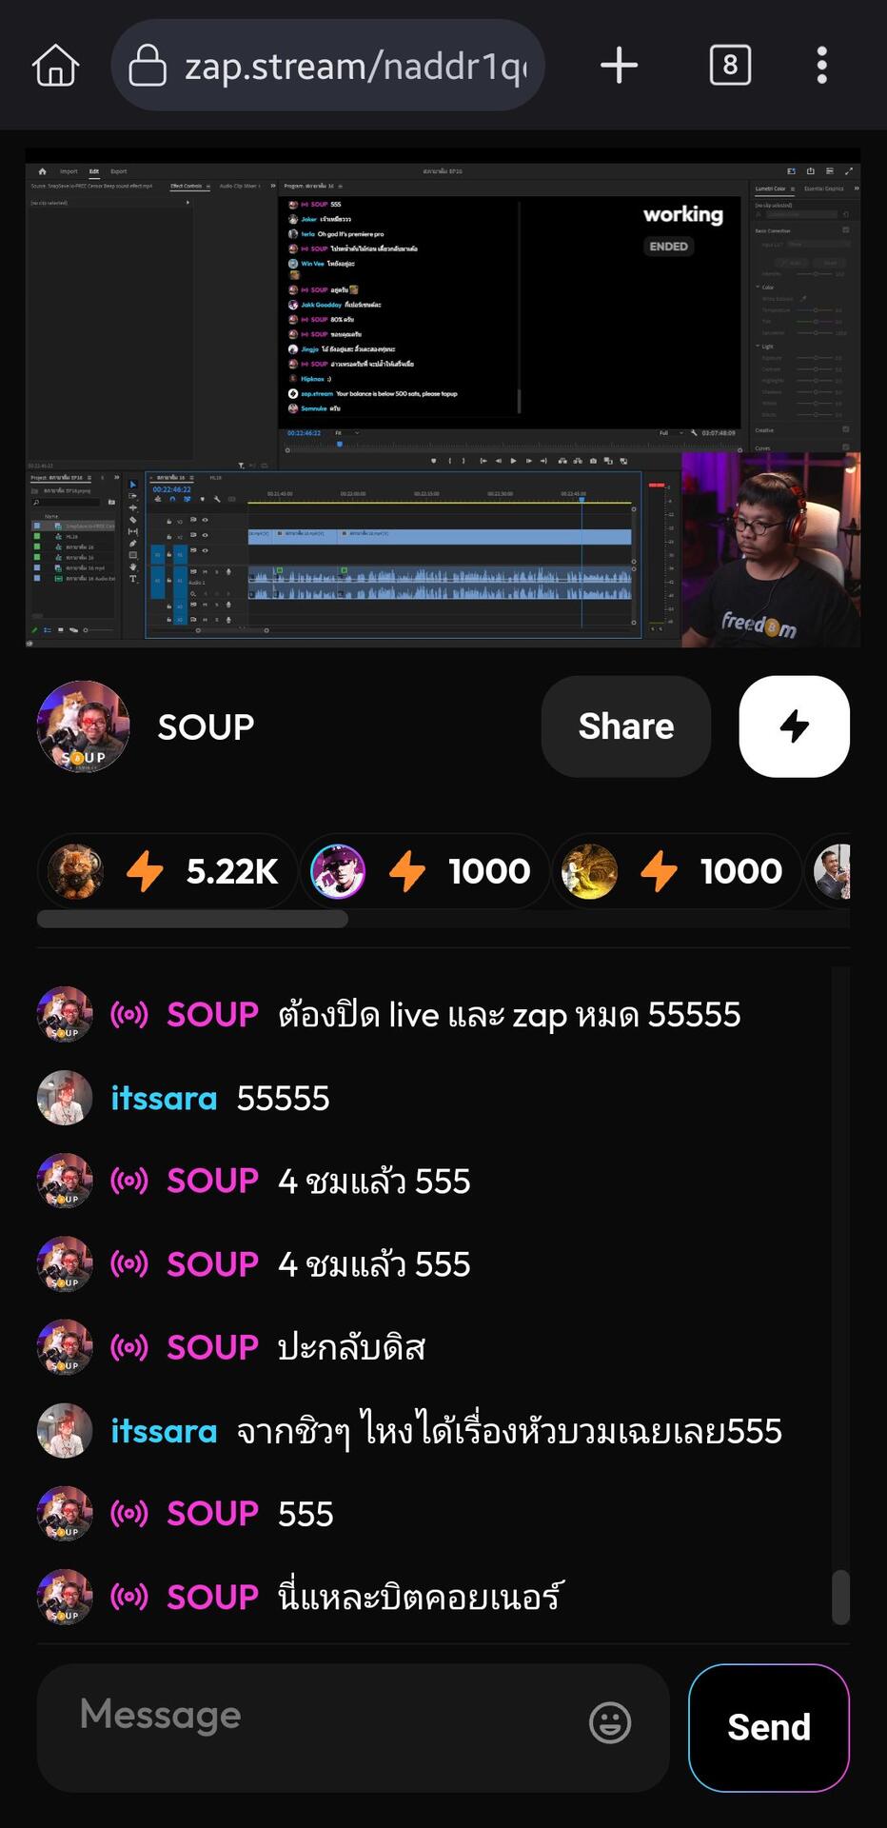Click the Send button

[769, 1728]
